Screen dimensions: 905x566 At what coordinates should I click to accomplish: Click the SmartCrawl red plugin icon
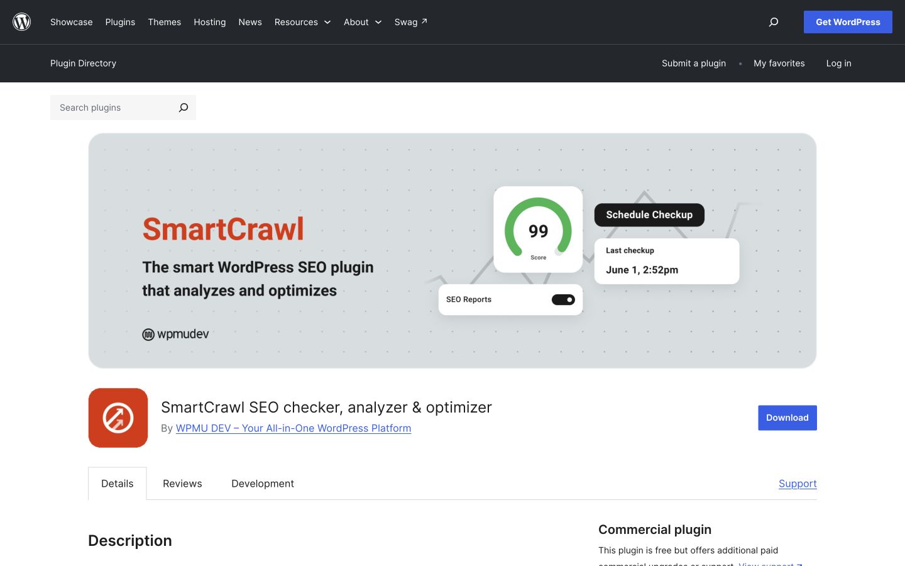tap(118, 418)
